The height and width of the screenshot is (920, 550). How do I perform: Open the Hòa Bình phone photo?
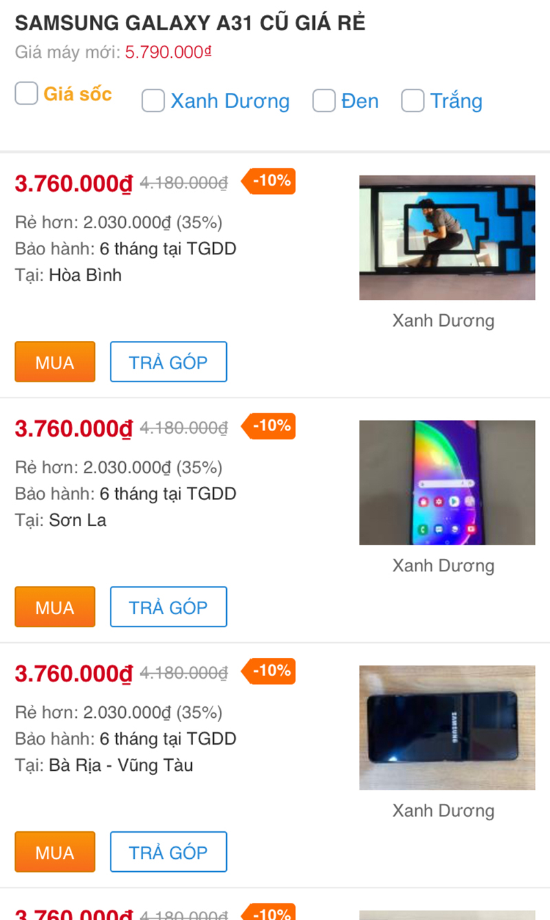[x=447, y=238]
